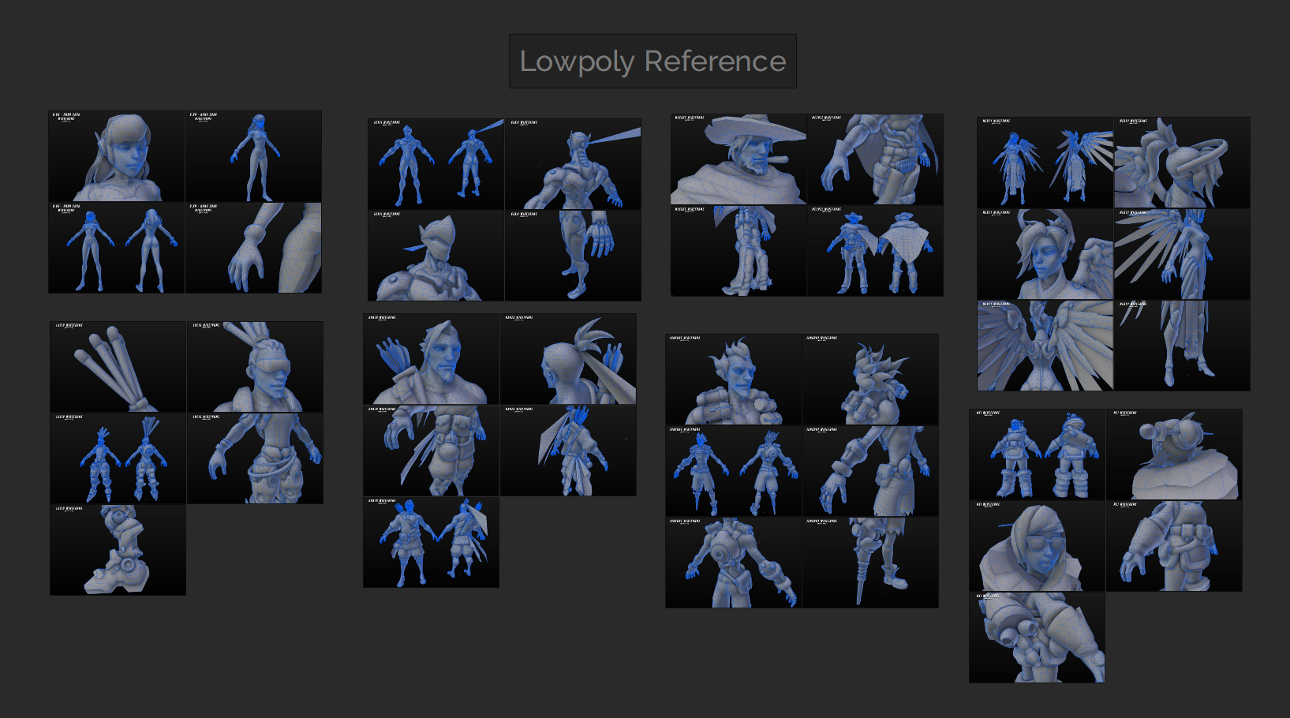
Task: Select the Lucio visor face closeup image
Action: (255, 367)
